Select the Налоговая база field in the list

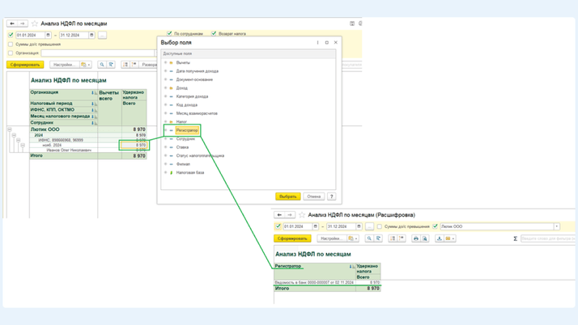[x=190, y=172]
